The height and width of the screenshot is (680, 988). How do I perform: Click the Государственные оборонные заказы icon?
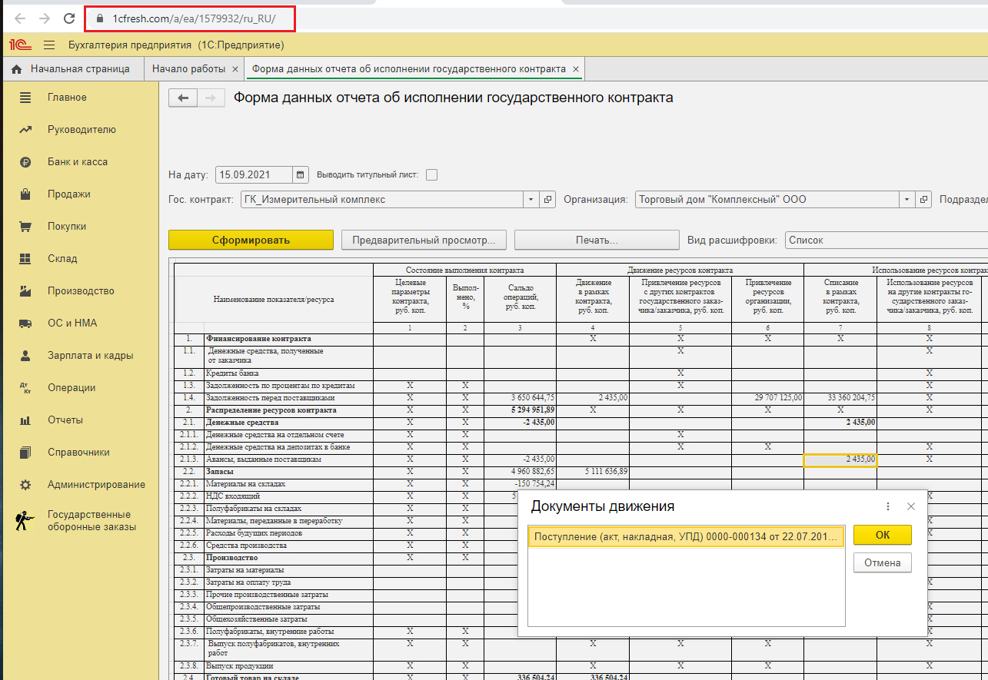coord(25,521)
